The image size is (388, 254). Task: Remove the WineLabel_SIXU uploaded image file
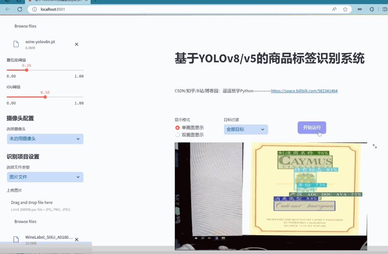pos(77,239)
